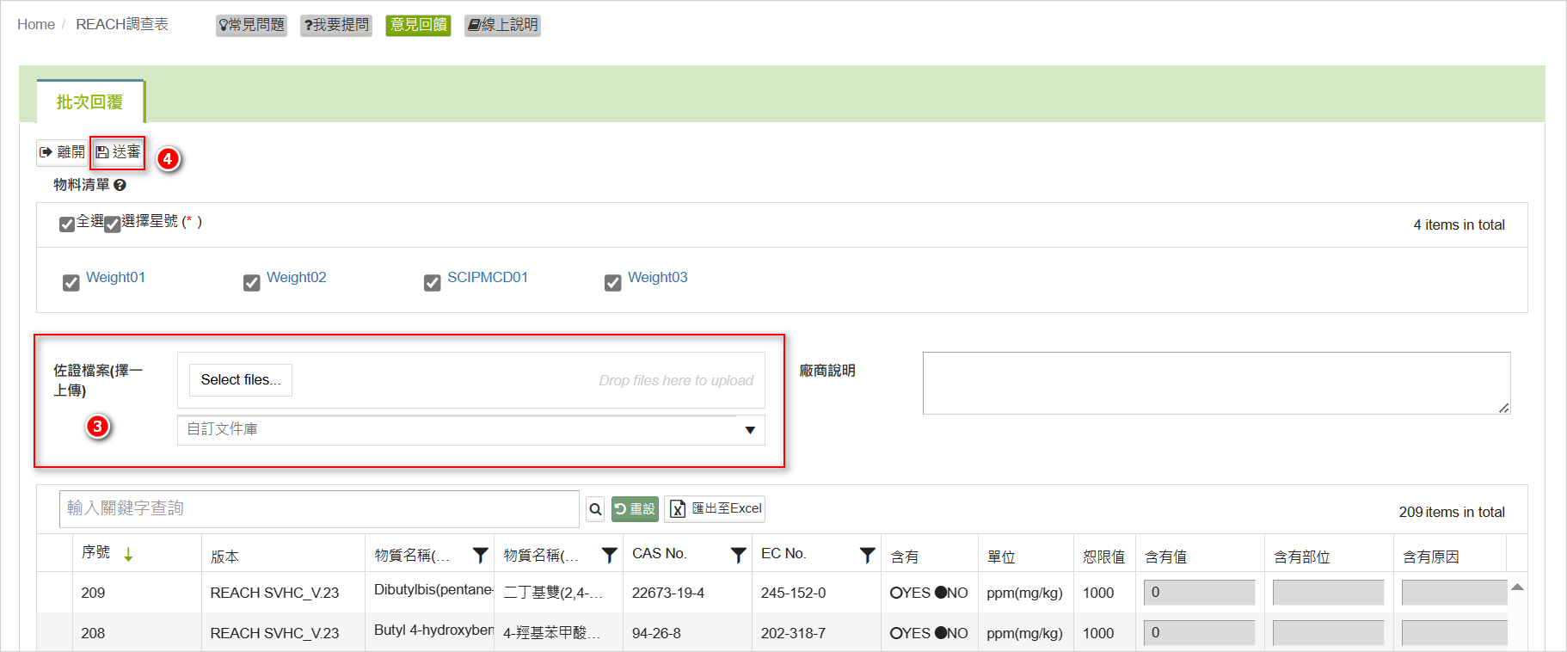Click the search magnifier icon
Image resolution: width=1567 pixels, height=652 pixels.
click(595, 509)
